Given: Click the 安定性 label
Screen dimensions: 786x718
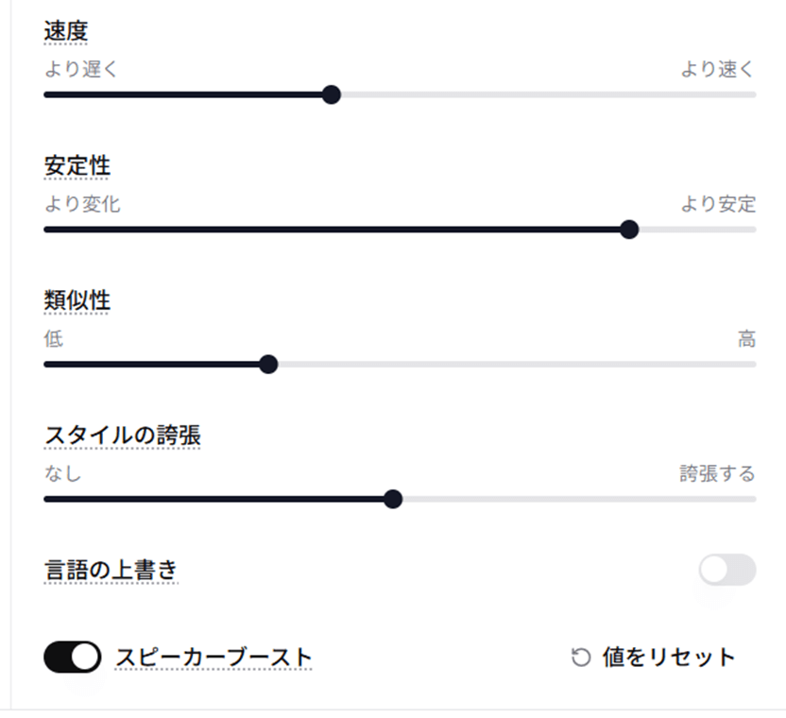Looking at the screenshot, I should (x=77, y=166).
